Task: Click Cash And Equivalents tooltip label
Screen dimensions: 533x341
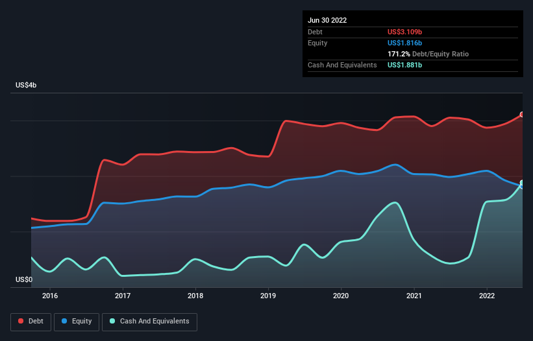Action: pyautogui.click(x=342, y=65)
